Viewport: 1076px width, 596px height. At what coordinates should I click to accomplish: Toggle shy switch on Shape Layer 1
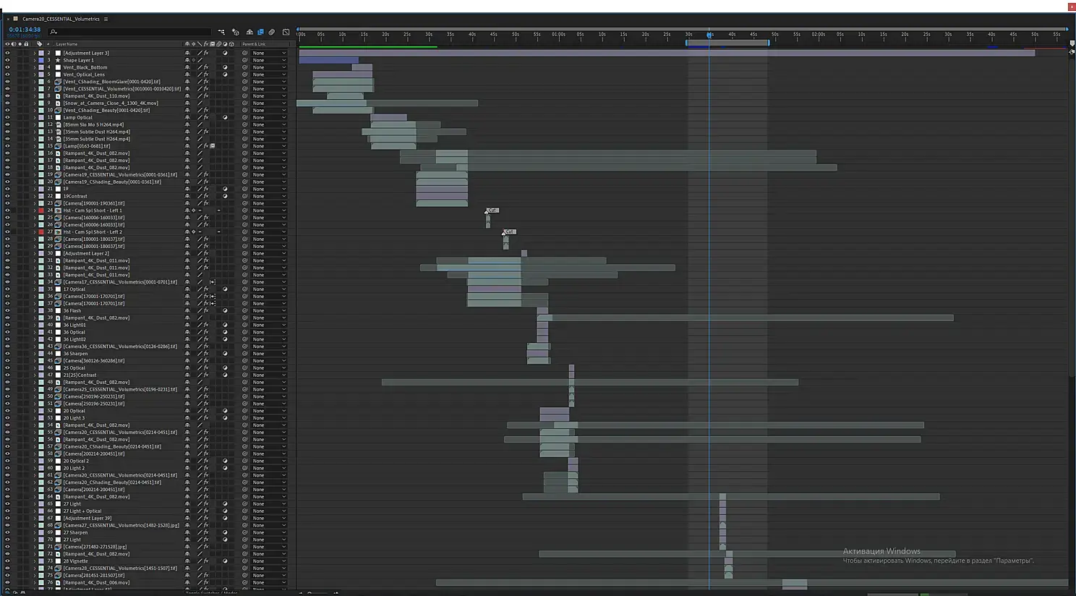click(187, 60)
